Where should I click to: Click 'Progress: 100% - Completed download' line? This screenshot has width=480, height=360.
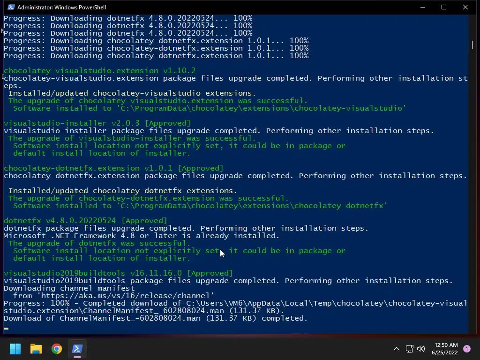(235, 307)
